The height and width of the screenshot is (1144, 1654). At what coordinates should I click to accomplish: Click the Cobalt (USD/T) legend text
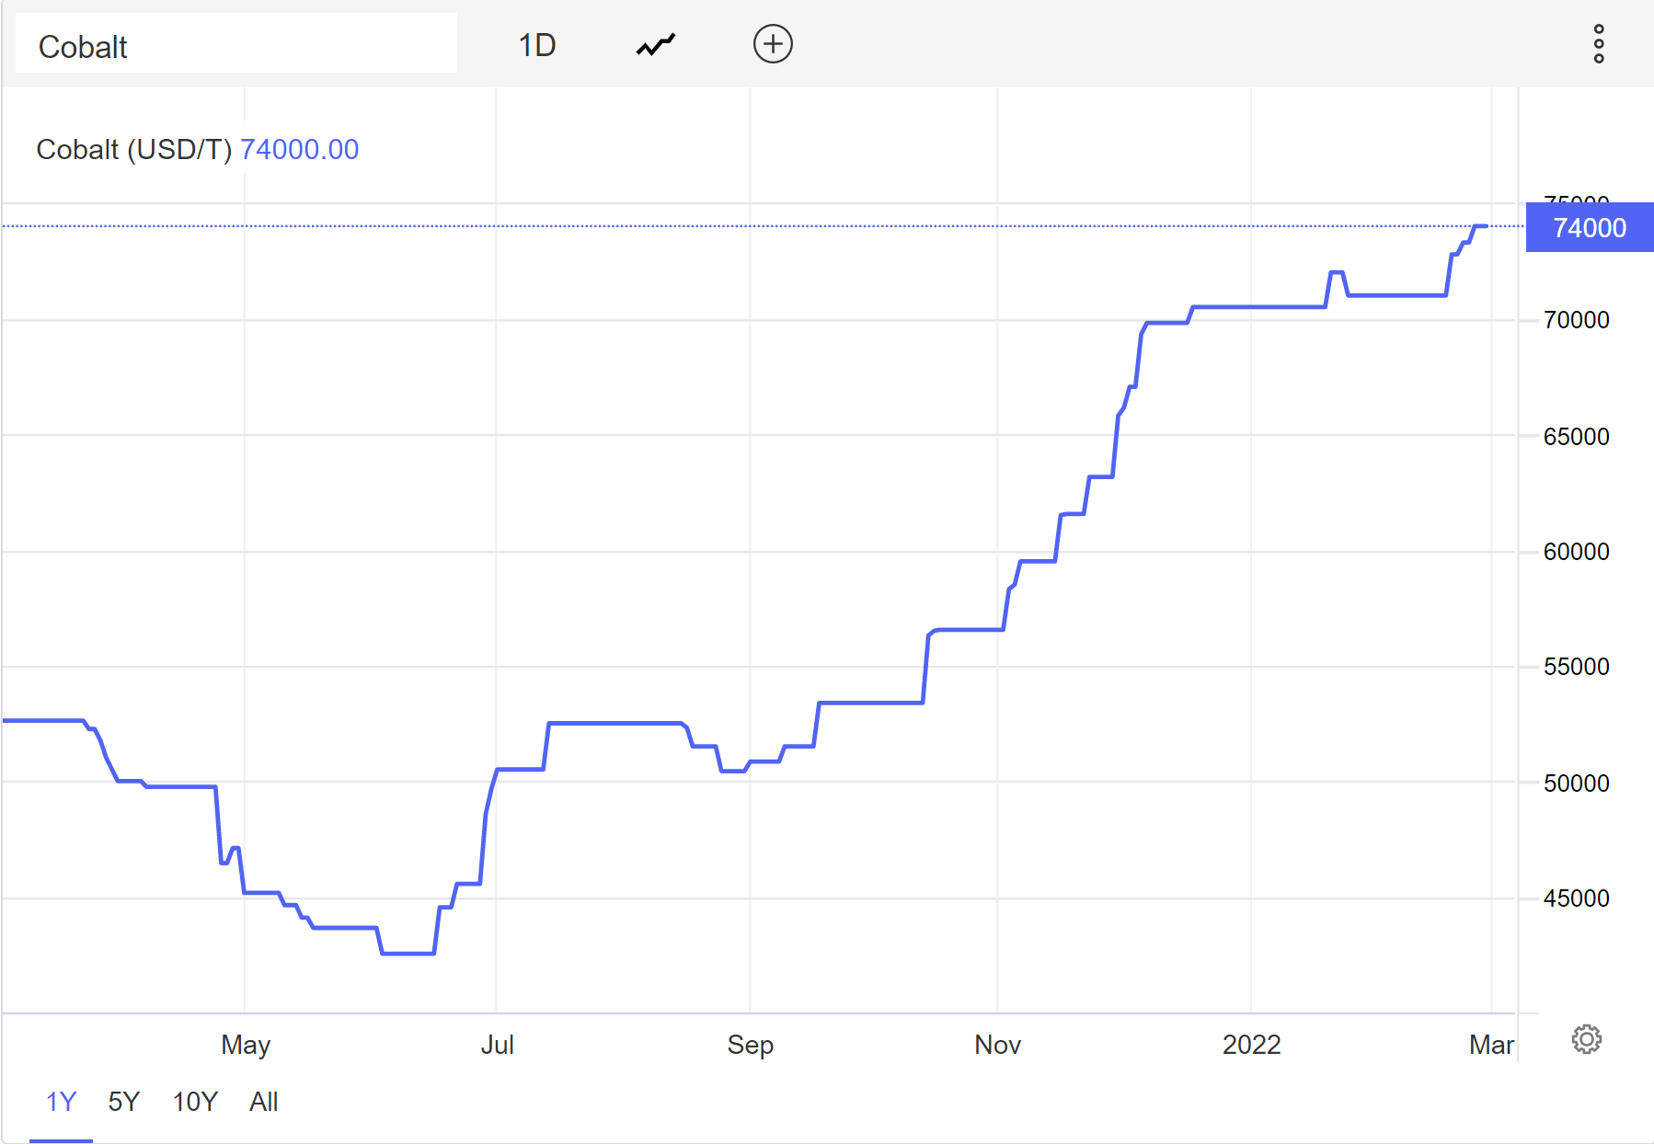pyautogui.click(x=133, y=149)
